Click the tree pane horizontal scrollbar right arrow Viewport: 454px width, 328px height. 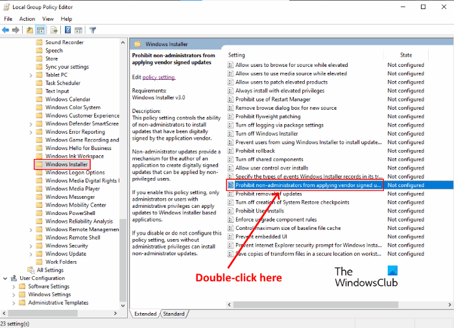[115, 313]
